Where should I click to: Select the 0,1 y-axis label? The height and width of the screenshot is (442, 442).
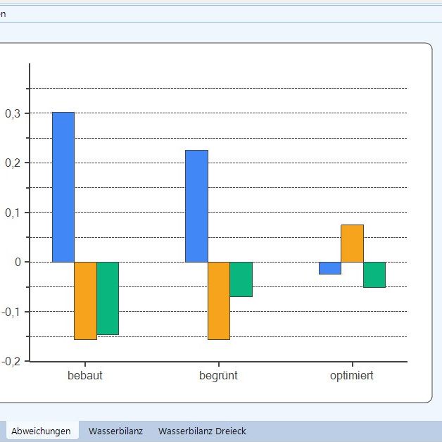click(x=13, y=213)
